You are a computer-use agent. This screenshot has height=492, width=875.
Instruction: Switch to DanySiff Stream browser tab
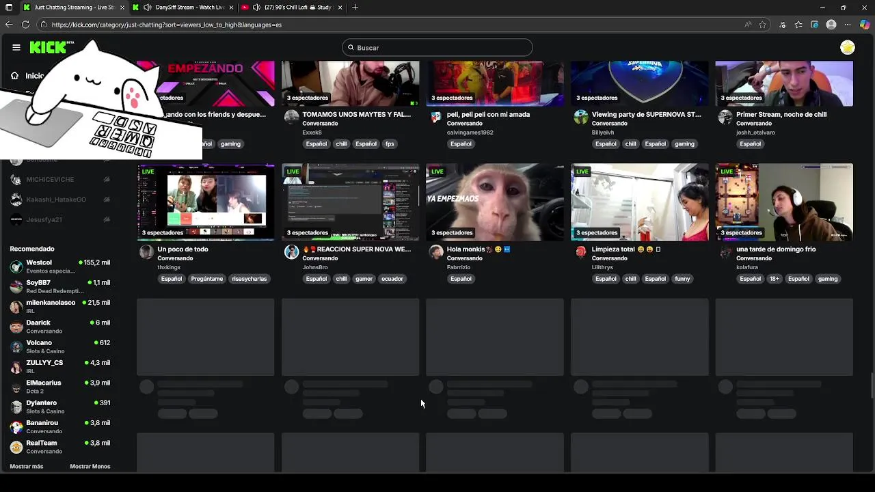tap(183, 8)
